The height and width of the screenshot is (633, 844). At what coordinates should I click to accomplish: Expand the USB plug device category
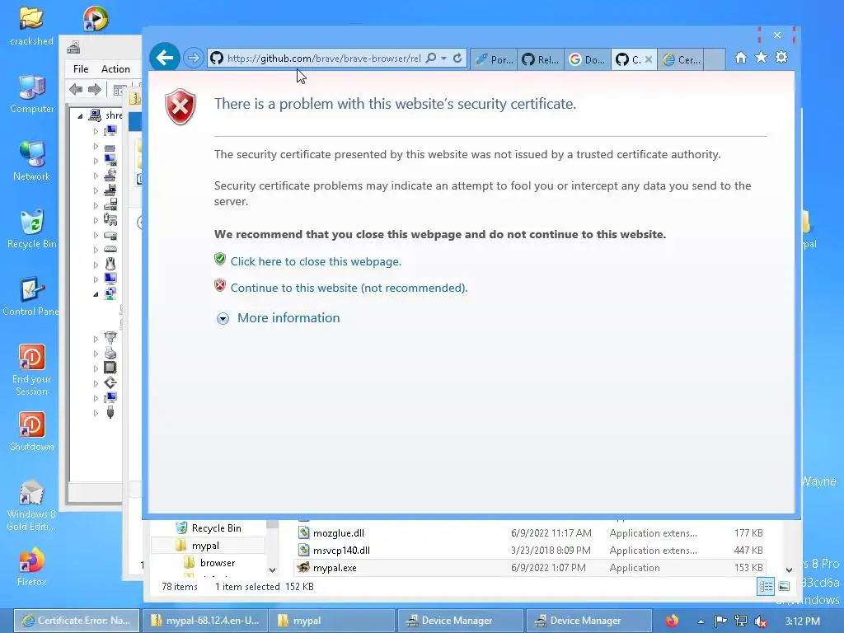tap(96, 413)
